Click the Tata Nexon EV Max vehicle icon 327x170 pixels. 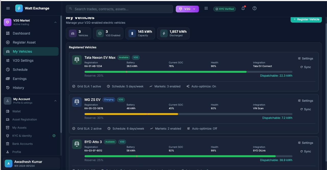point(77,60)
